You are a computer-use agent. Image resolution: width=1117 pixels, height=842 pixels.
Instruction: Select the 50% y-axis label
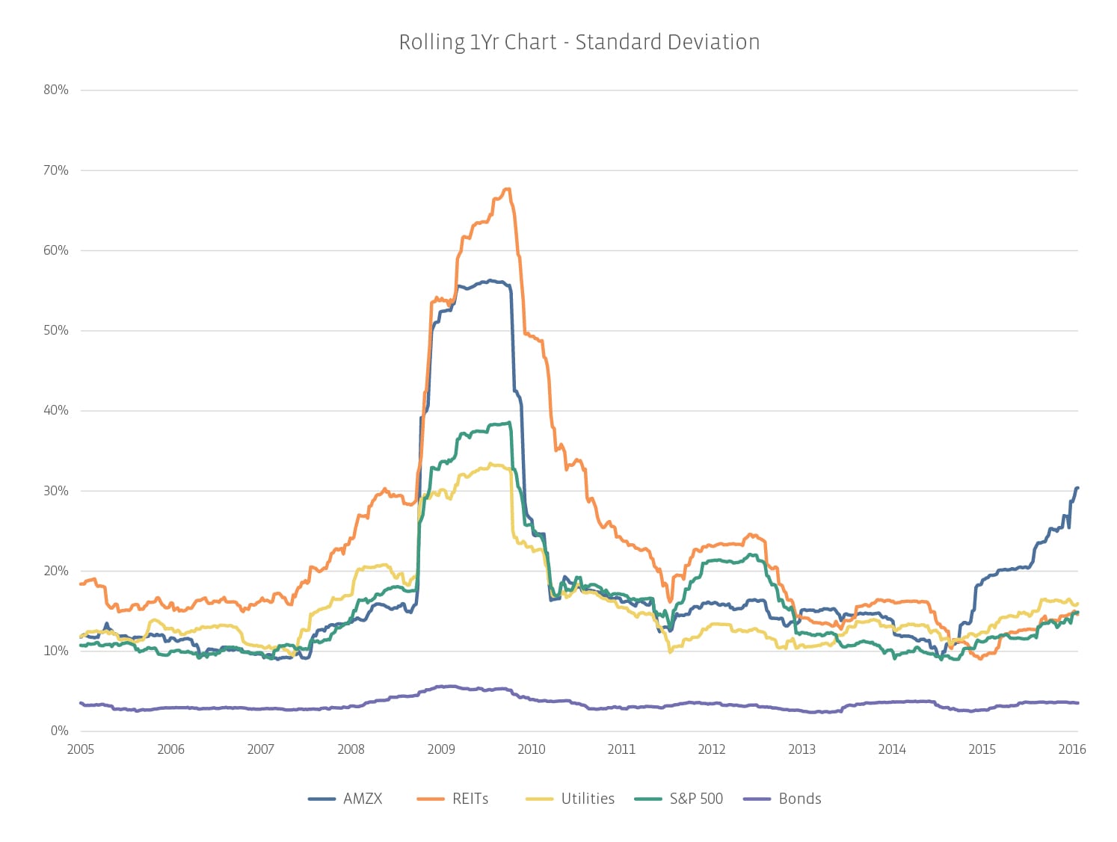point(56,330)
